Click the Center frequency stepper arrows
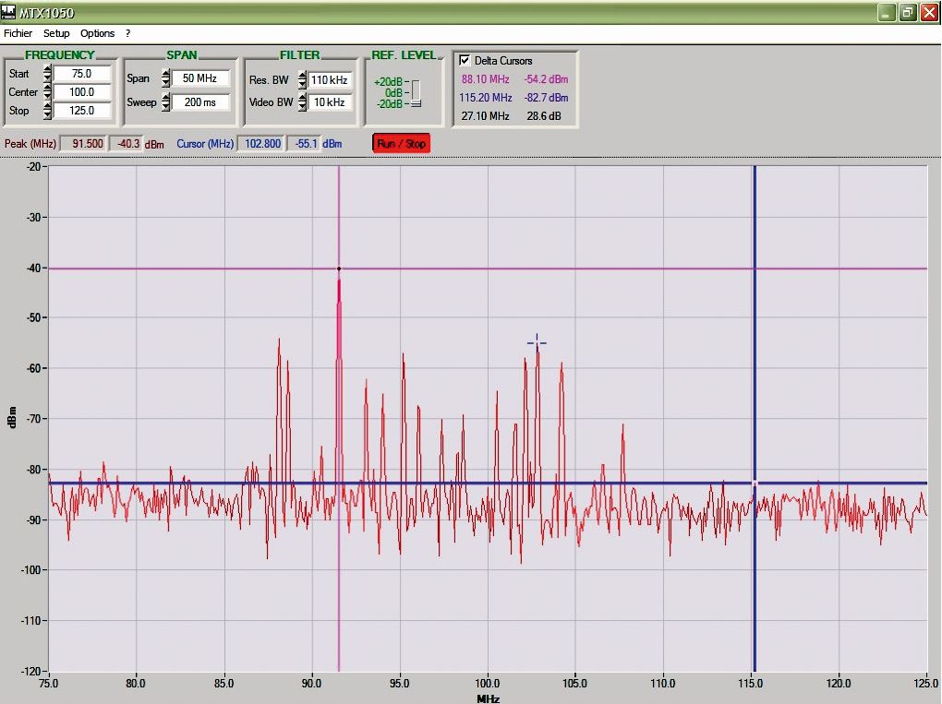The image size is (942, 704). click(x=47, y=92)
